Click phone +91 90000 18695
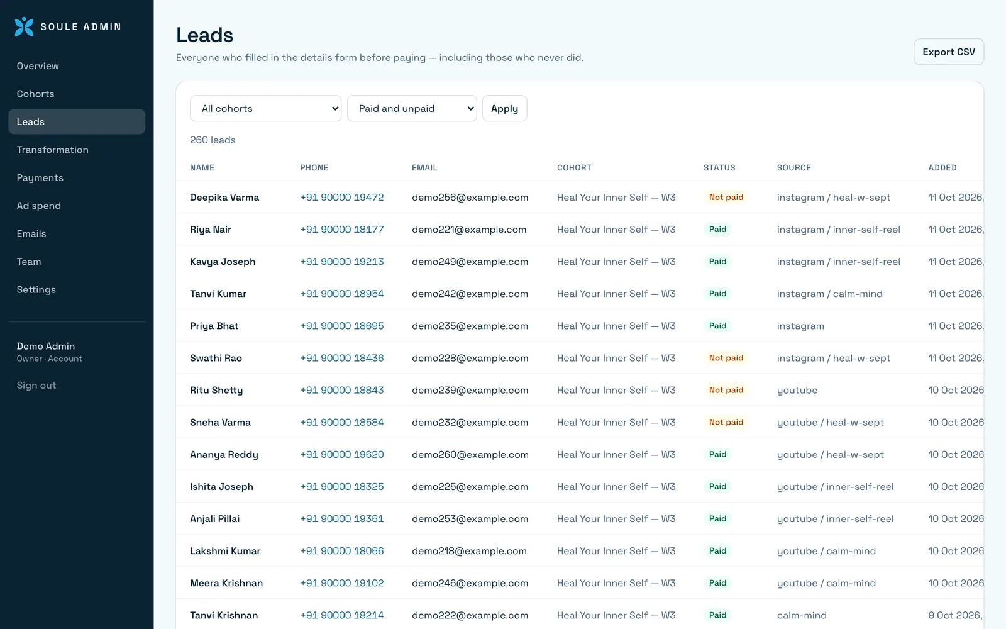This screenshot has height=629, width=1006. (x=342, y=326)
